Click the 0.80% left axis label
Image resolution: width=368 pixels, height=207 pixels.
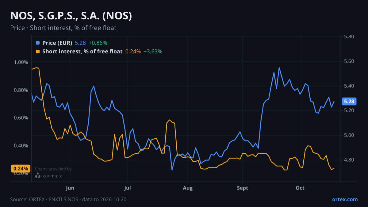[x=21, y=90]
